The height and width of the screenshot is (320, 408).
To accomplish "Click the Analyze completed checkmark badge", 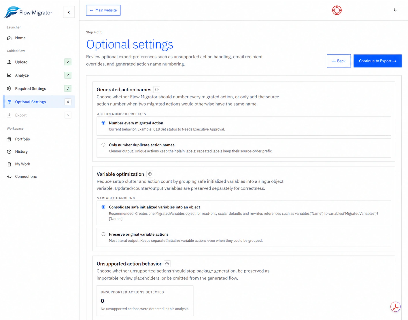I will point(68,75).
